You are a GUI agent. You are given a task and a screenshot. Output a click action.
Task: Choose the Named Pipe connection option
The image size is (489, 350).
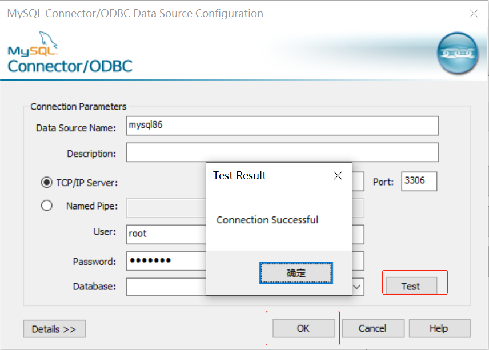coord(46,205)
